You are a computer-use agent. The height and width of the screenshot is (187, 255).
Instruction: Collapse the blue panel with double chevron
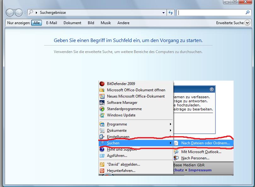click(x=212, y=89)
